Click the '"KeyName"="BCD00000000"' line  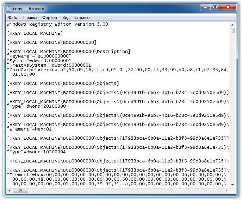pyautogui.click(x=39, y=56)
